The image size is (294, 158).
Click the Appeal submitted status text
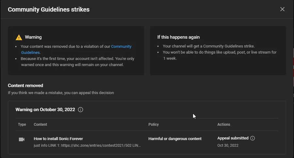tap(233, 138)
